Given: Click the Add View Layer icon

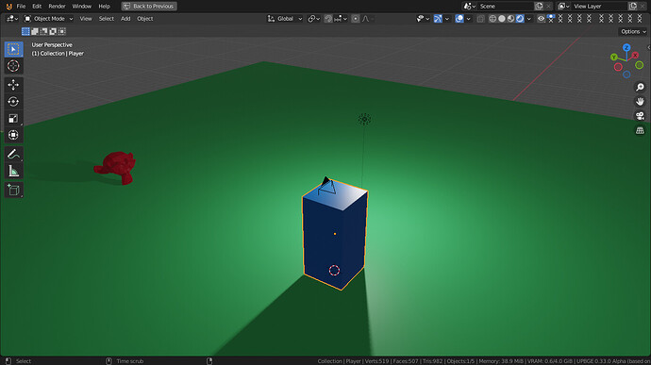Looking at the screenshot, I should point(633,7).
